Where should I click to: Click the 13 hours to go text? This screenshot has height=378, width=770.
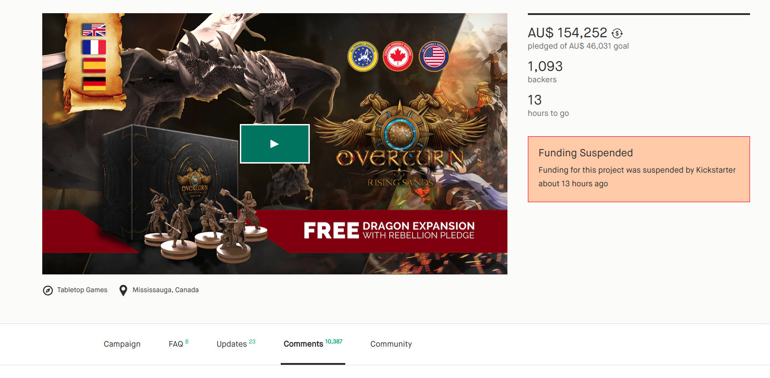[548, 105]
